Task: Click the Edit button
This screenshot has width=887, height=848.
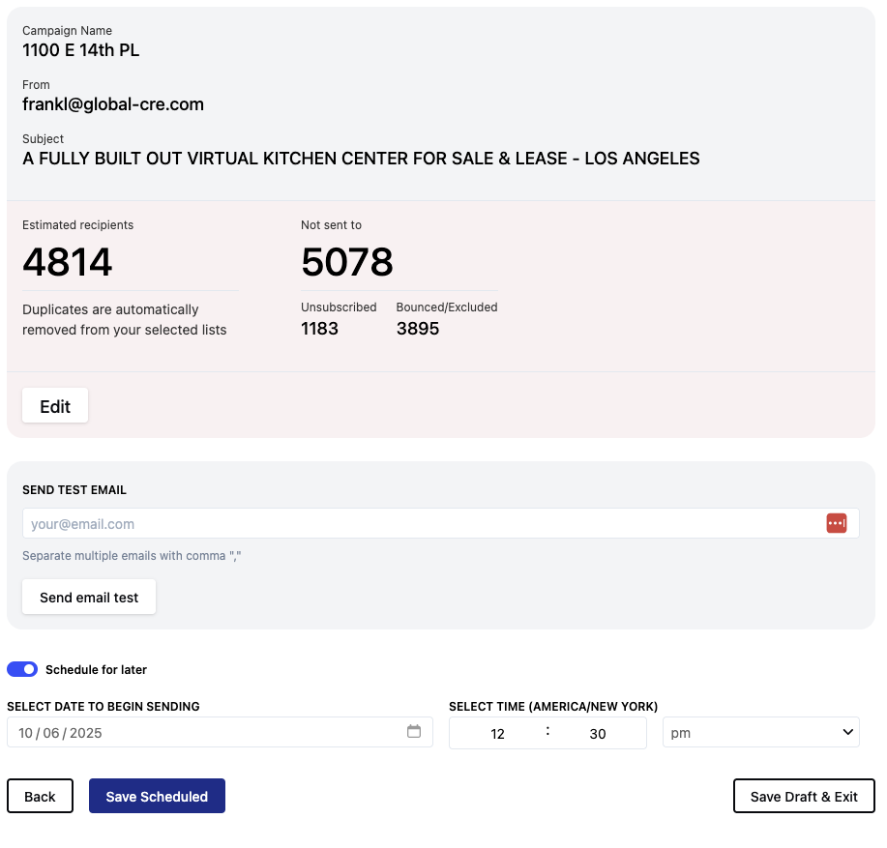Action: [x=55, y=406]
